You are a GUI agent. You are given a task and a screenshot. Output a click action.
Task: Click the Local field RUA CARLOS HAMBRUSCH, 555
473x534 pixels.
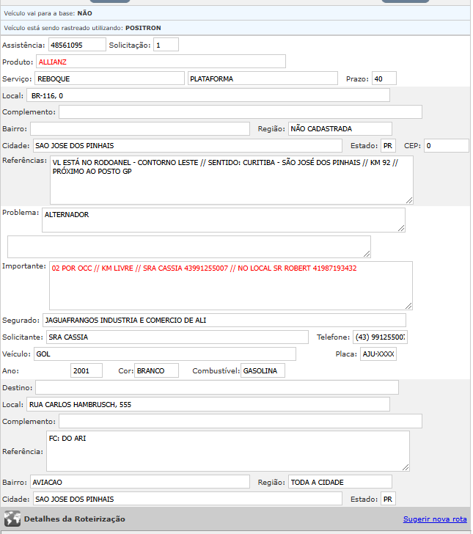(208, 404)
